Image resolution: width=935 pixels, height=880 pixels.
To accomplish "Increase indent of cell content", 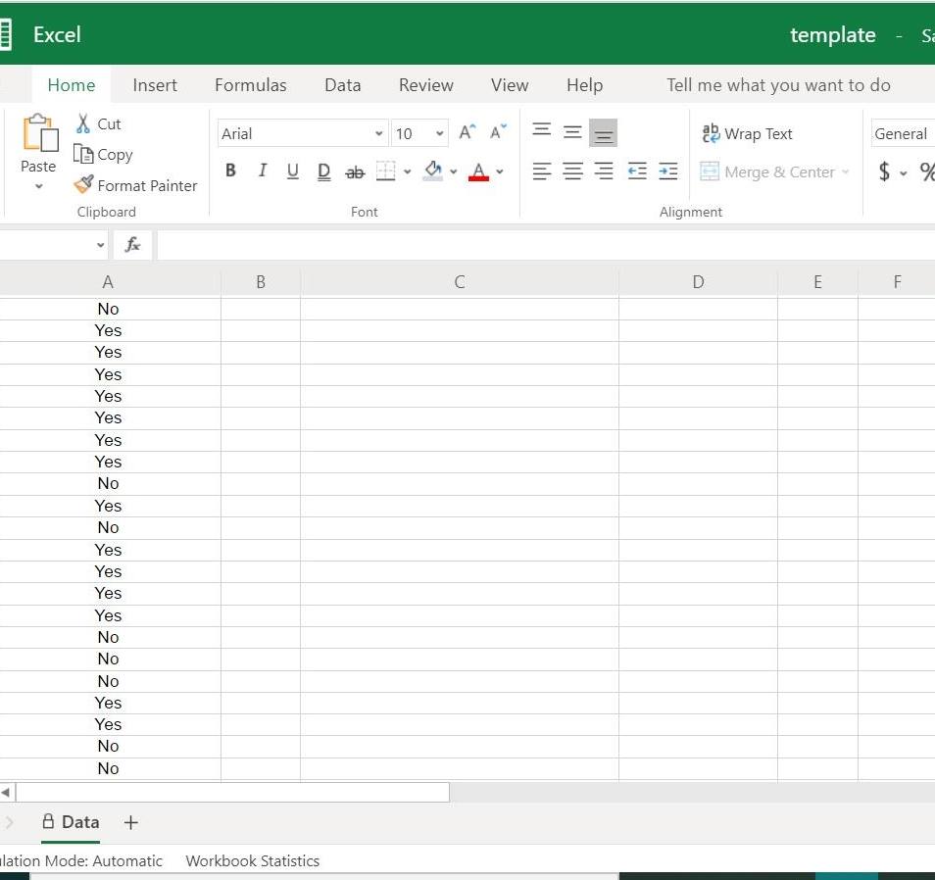I will point(668,171).
